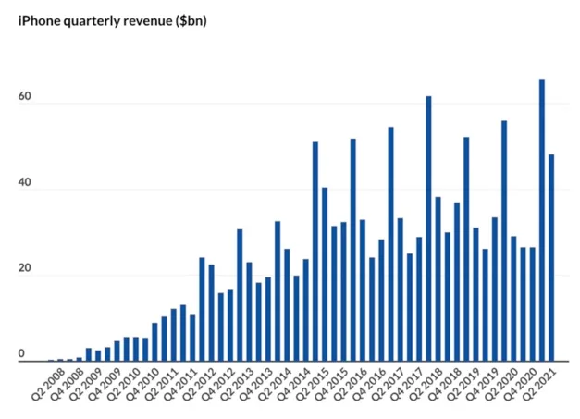580x419 pixels.
Task: Click the x-axis label 'Q2 2008'
Action: pyautogui.click(x=49, y=385)
